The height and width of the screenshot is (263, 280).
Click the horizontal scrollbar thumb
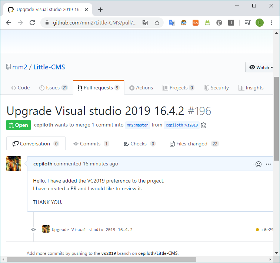point(101,259)
